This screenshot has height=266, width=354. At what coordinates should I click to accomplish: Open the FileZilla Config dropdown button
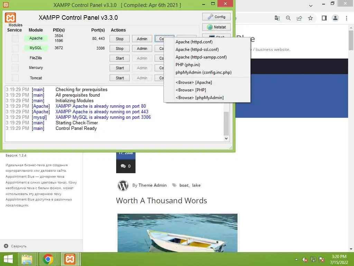159,58
